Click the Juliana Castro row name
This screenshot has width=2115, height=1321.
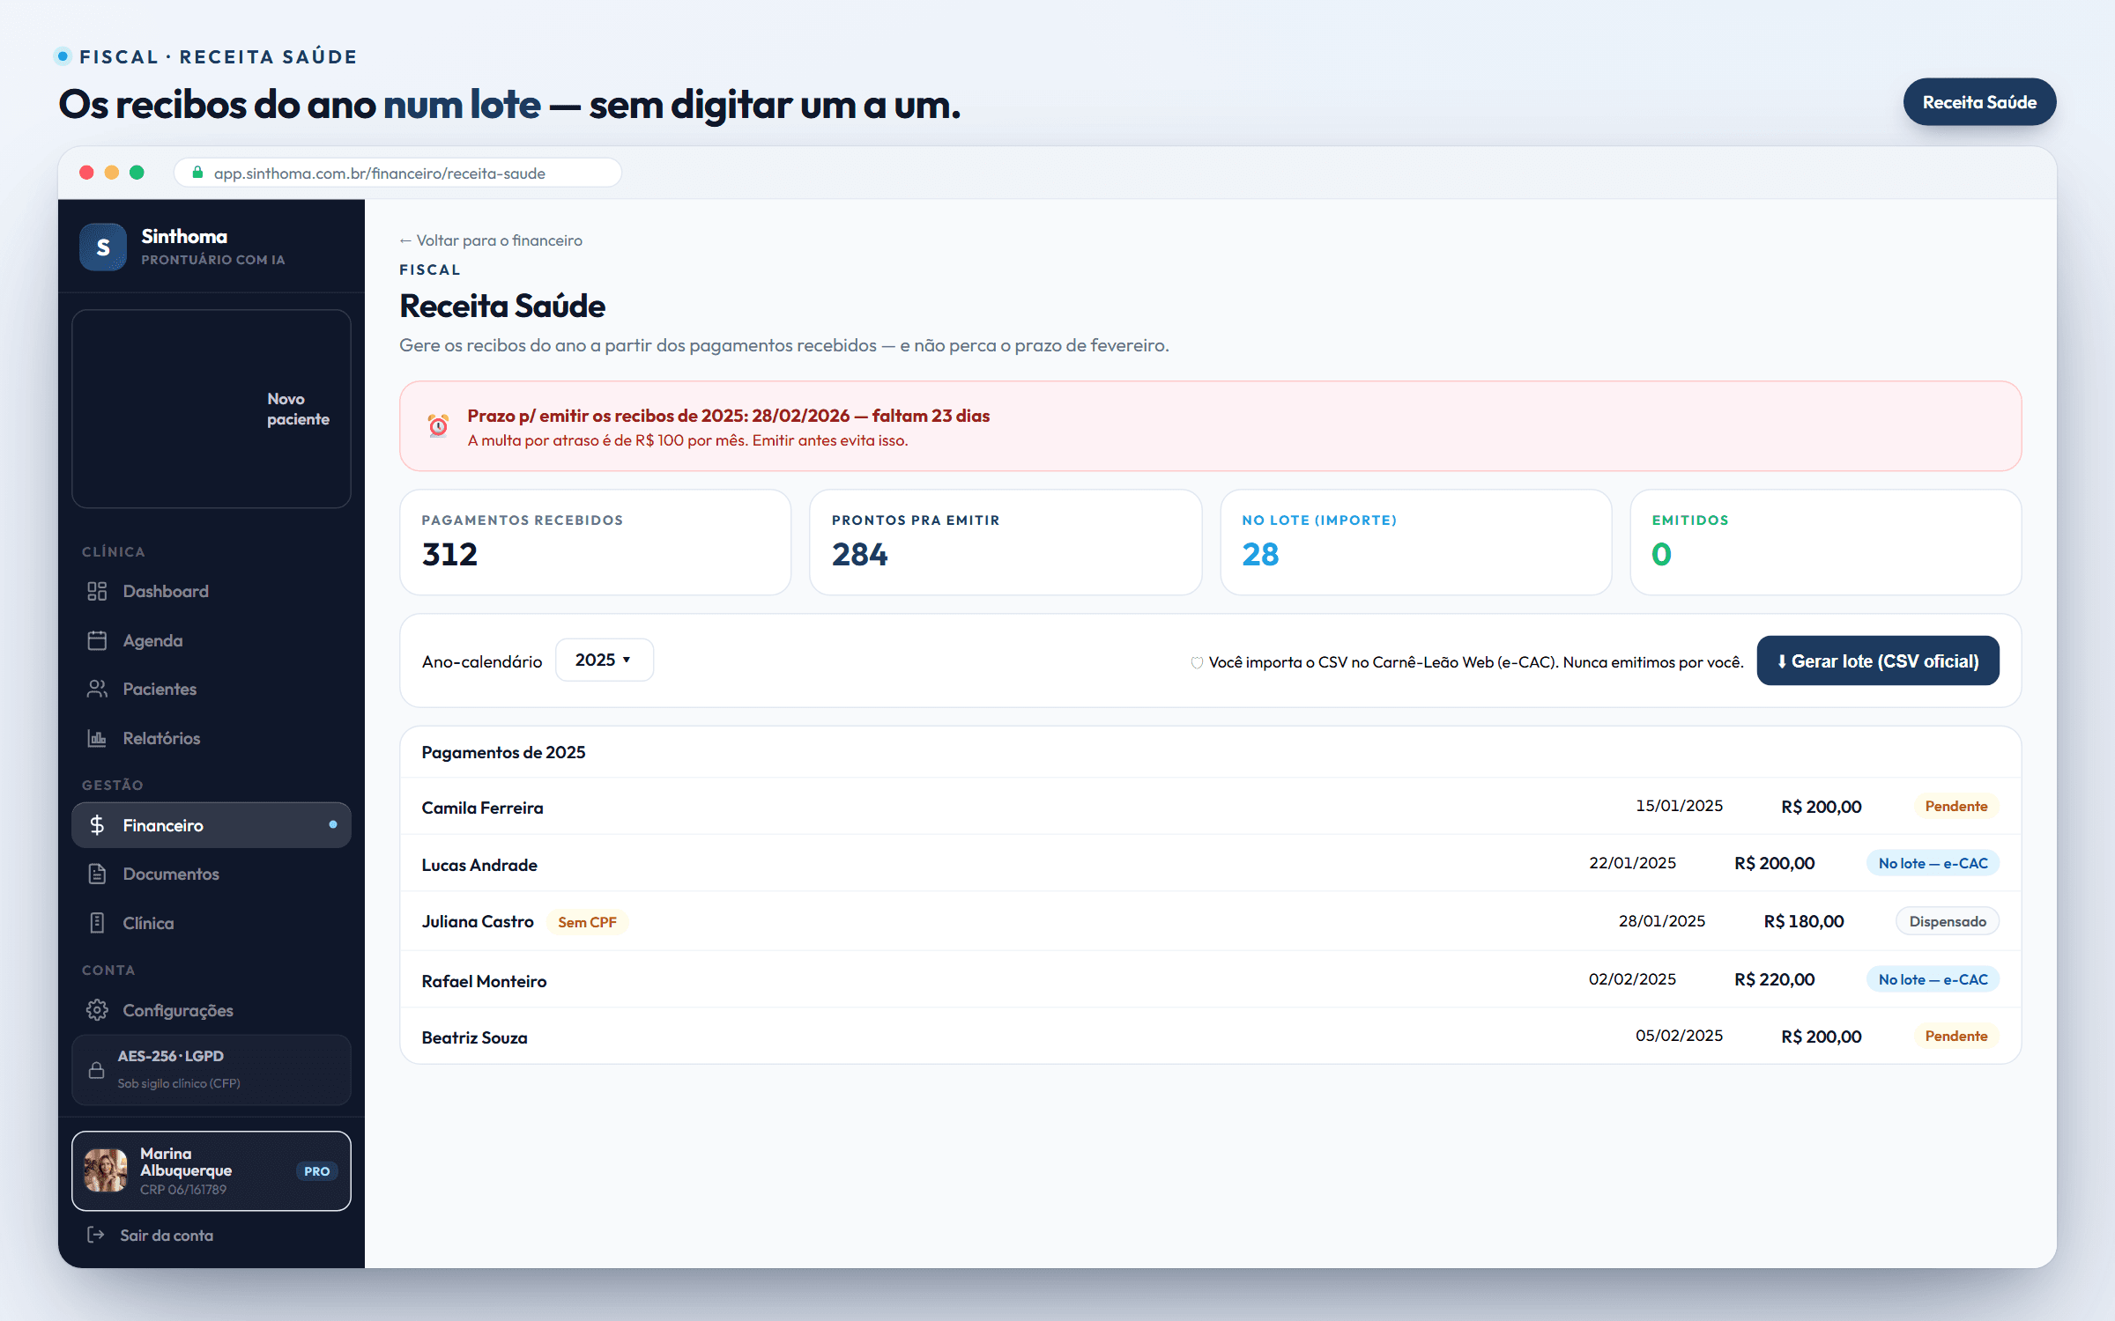(x=478, y=921)
